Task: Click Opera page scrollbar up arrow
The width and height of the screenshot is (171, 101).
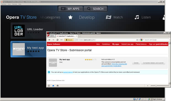Action: [169, 43]
